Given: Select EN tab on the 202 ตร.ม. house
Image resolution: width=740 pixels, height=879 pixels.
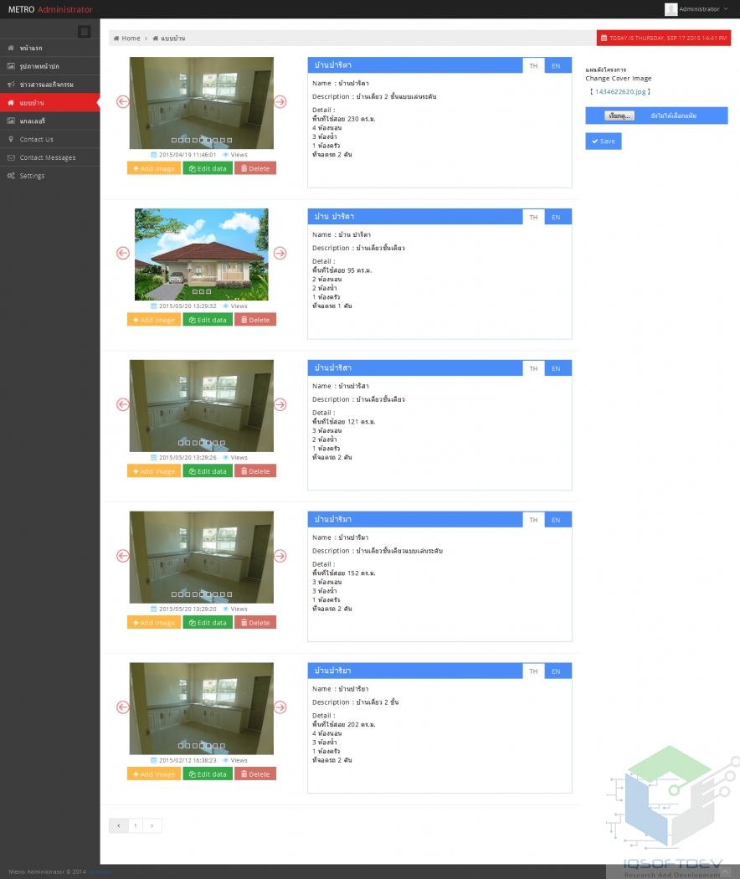Looking at the screenshot, I should click(x=556, y=671).
